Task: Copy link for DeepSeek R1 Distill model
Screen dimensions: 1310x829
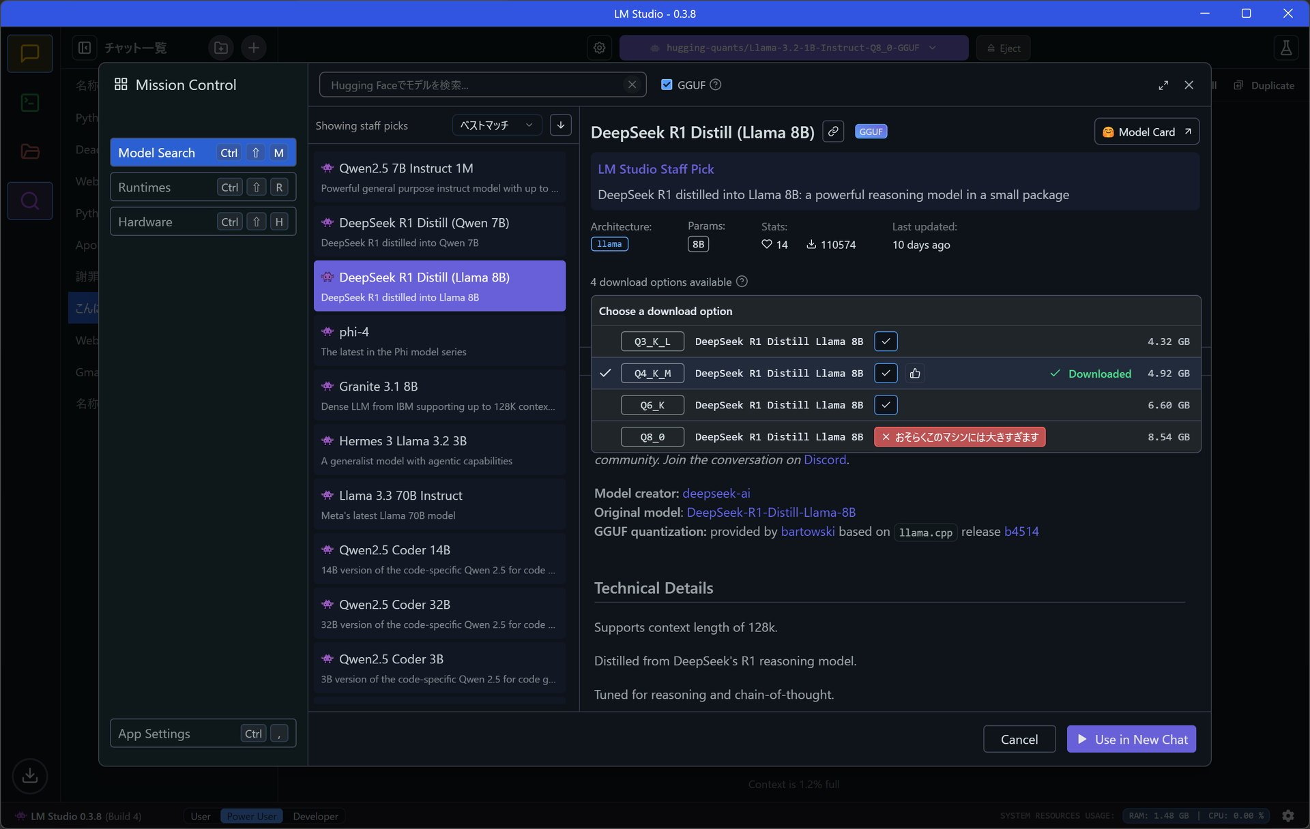Action: (x=833, y=132)
